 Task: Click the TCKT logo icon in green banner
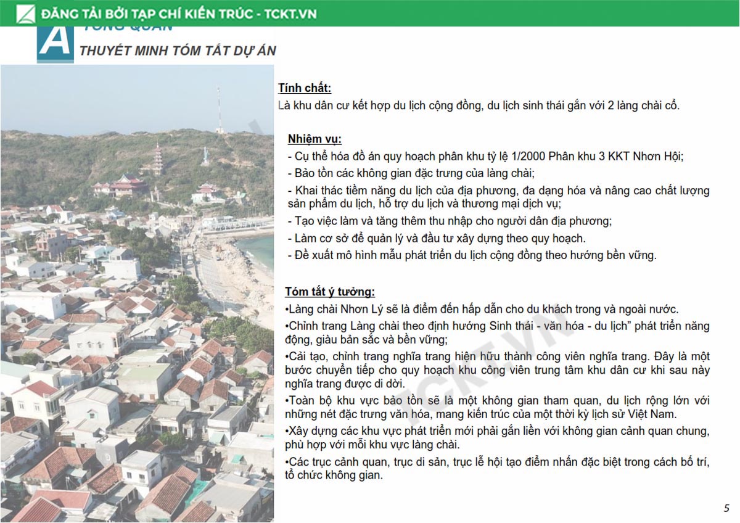pyautogui.click(x=25, y=13)
